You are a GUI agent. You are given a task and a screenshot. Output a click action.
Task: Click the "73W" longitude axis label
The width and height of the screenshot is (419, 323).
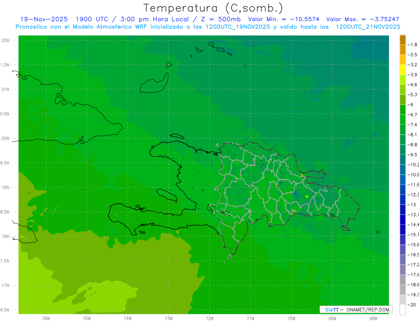tap(169, 318)
